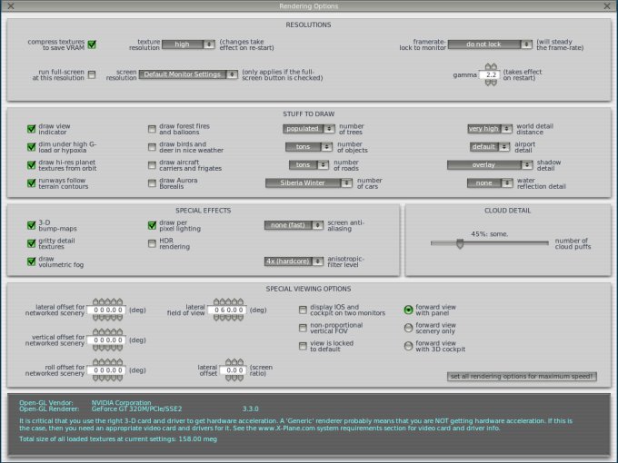Image resolution: width=618 pixels, height=463 pixels.
Task: Enable non-proportional vertical FOV
Action: [303, 328]
